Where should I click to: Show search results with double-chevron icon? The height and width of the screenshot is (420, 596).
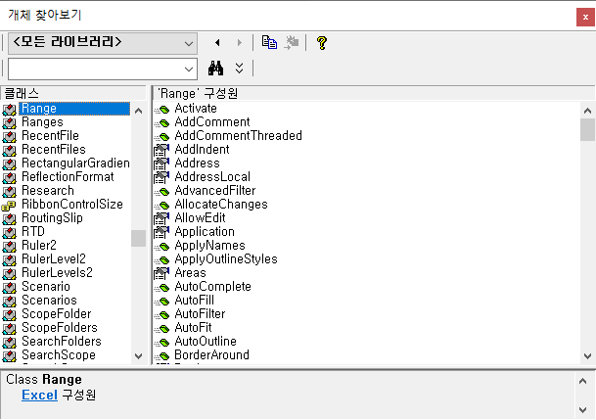click(239, 69)
